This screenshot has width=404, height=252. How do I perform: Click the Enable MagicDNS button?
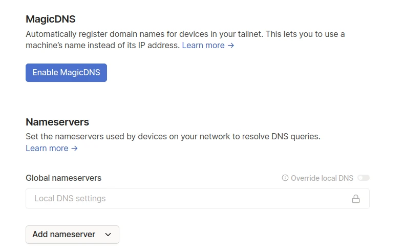[66, 73]
